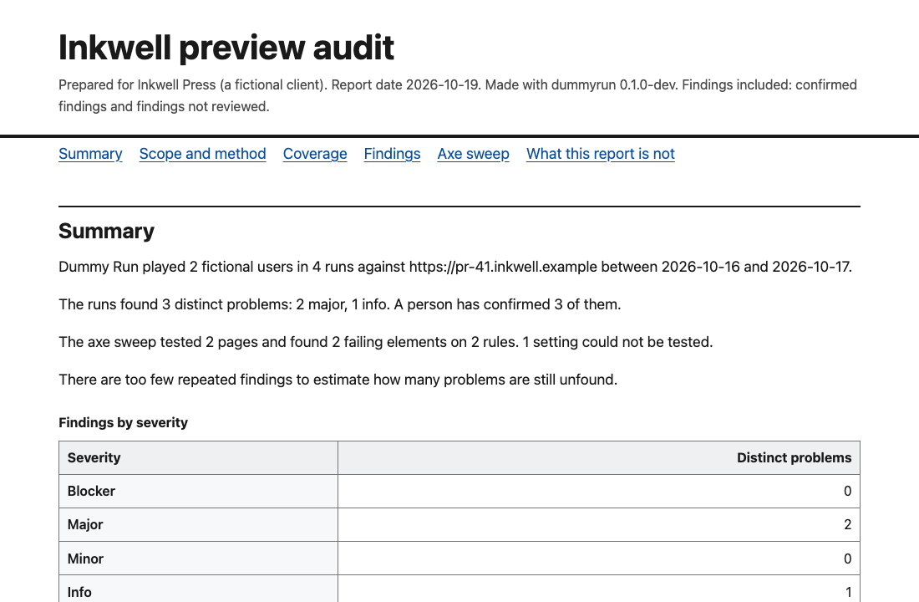The image size is (919, 602).
Task: Click the Info row label
Action: pos(198,589)
